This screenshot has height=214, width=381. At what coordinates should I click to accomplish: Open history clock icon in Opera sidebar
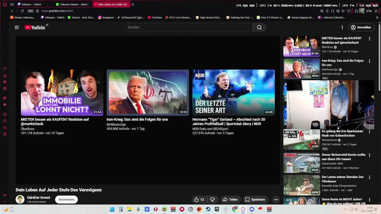point(5,121)
